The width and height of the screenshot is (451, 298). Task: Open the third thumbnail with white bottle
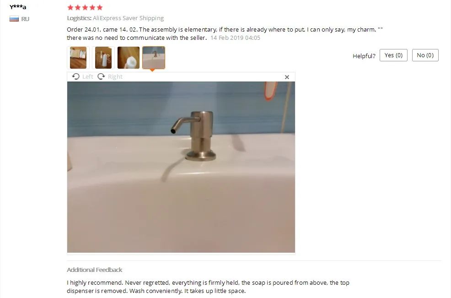pos(129,58)
